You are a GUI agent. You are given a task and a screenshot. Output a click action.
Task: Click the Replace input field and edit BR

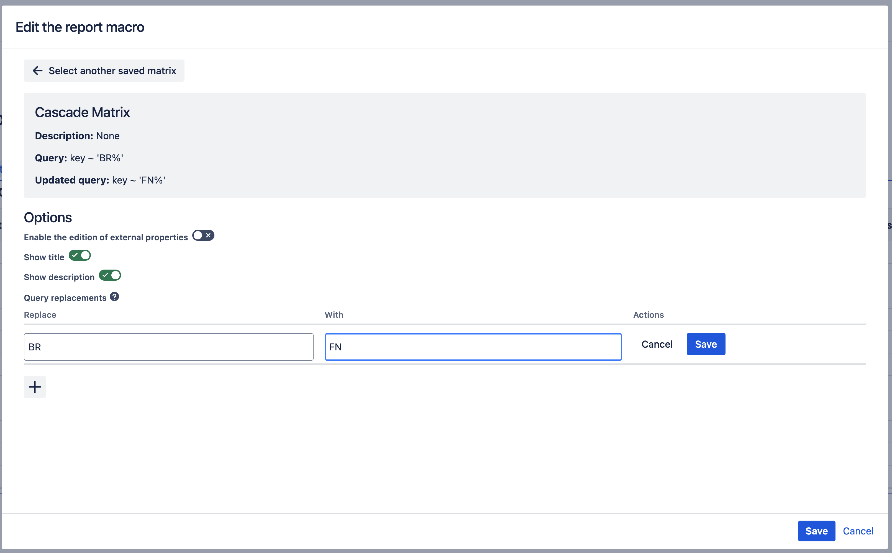pos(169,347)
